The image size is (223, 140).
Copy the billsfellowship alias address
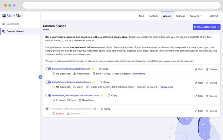[104, 69]
